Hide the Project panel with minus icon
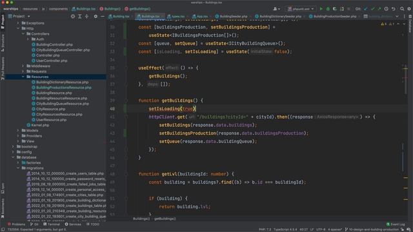 [x=103, y=16]
